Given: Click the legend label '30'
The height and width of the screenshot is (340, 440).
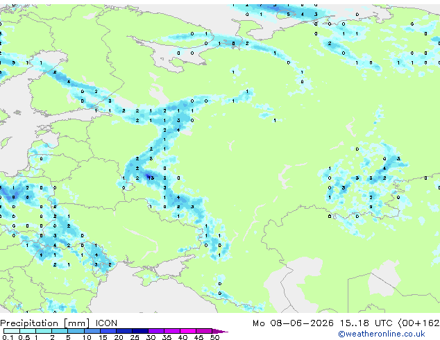Looking at the screenshot, I should [151, 337].
